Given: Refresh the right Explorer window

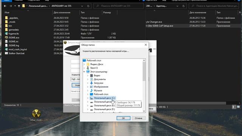Looking at the screenshot, I should click(x=183, y=6).
